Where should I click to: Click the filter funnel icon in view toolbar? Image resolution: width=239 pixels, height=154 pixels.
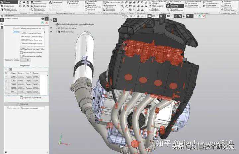[x=188, y=16]
